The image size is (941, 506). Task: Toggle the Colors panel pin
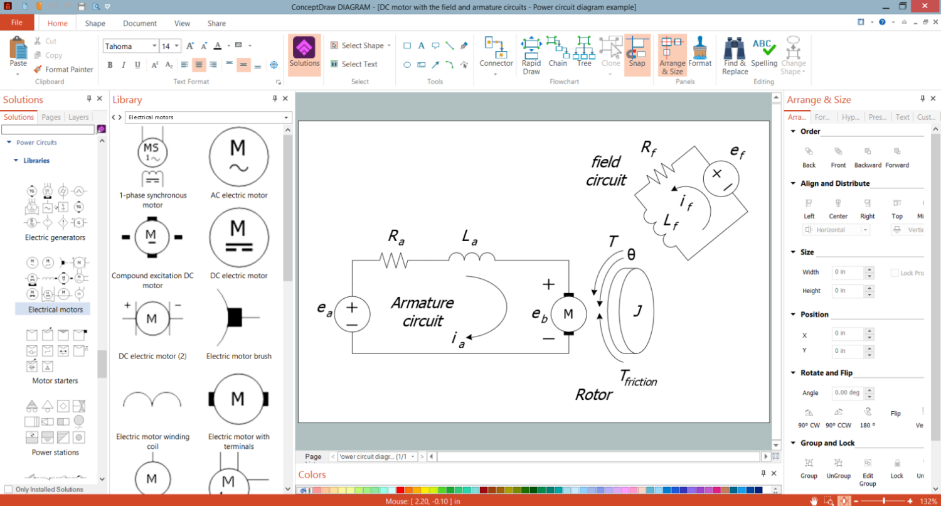pos(763,474)
